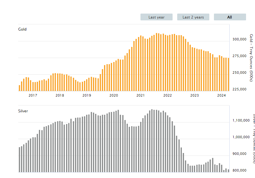Show the full history with "All"

(x=230, y=17)
